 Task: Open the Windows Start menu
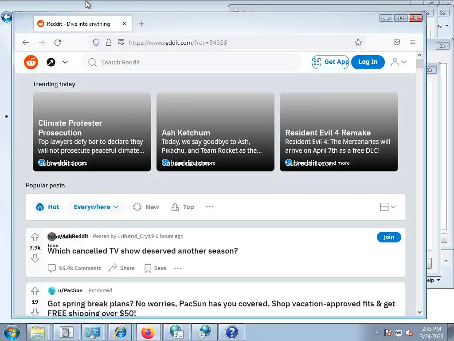point(12,332)
